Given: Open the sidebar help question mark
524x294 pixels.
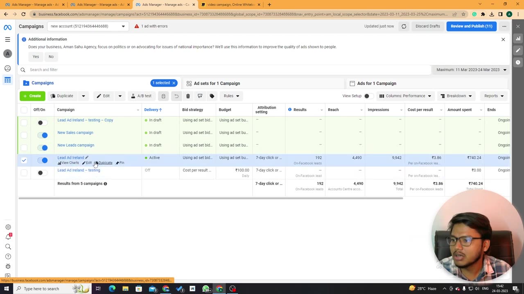Looking at the screenshot, I should tap(8, 256).
